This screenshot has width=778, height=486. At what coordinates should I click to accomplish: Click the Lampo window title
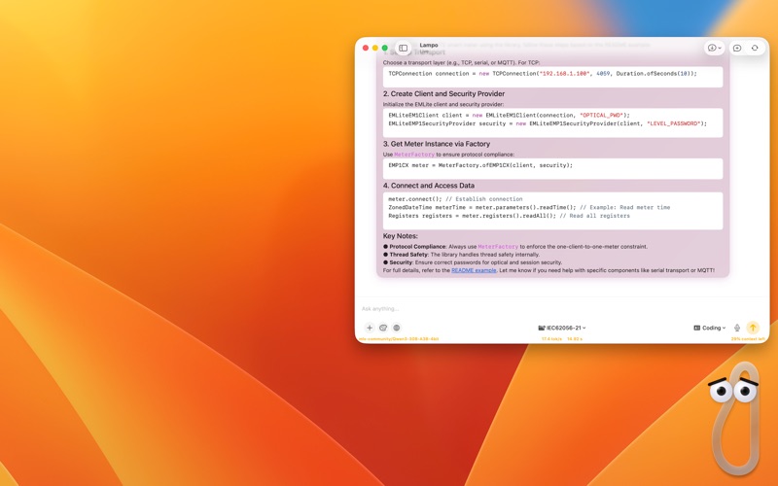(x=428, y=45)
